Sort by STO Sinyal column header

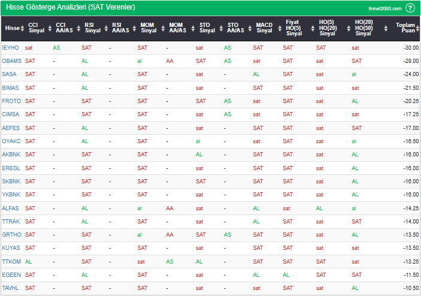(207, 28)
